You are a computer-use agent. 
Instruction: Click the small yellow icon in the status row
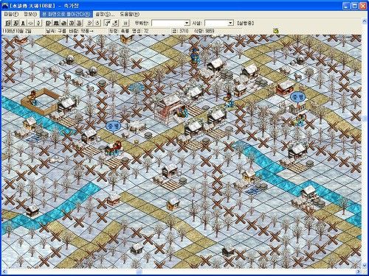click(276, 31)
